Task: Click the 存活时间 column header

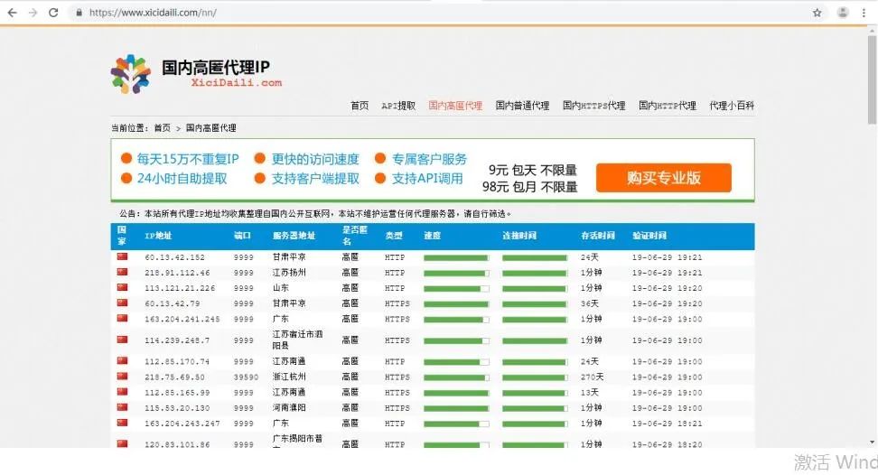Action: coord(598,236)
